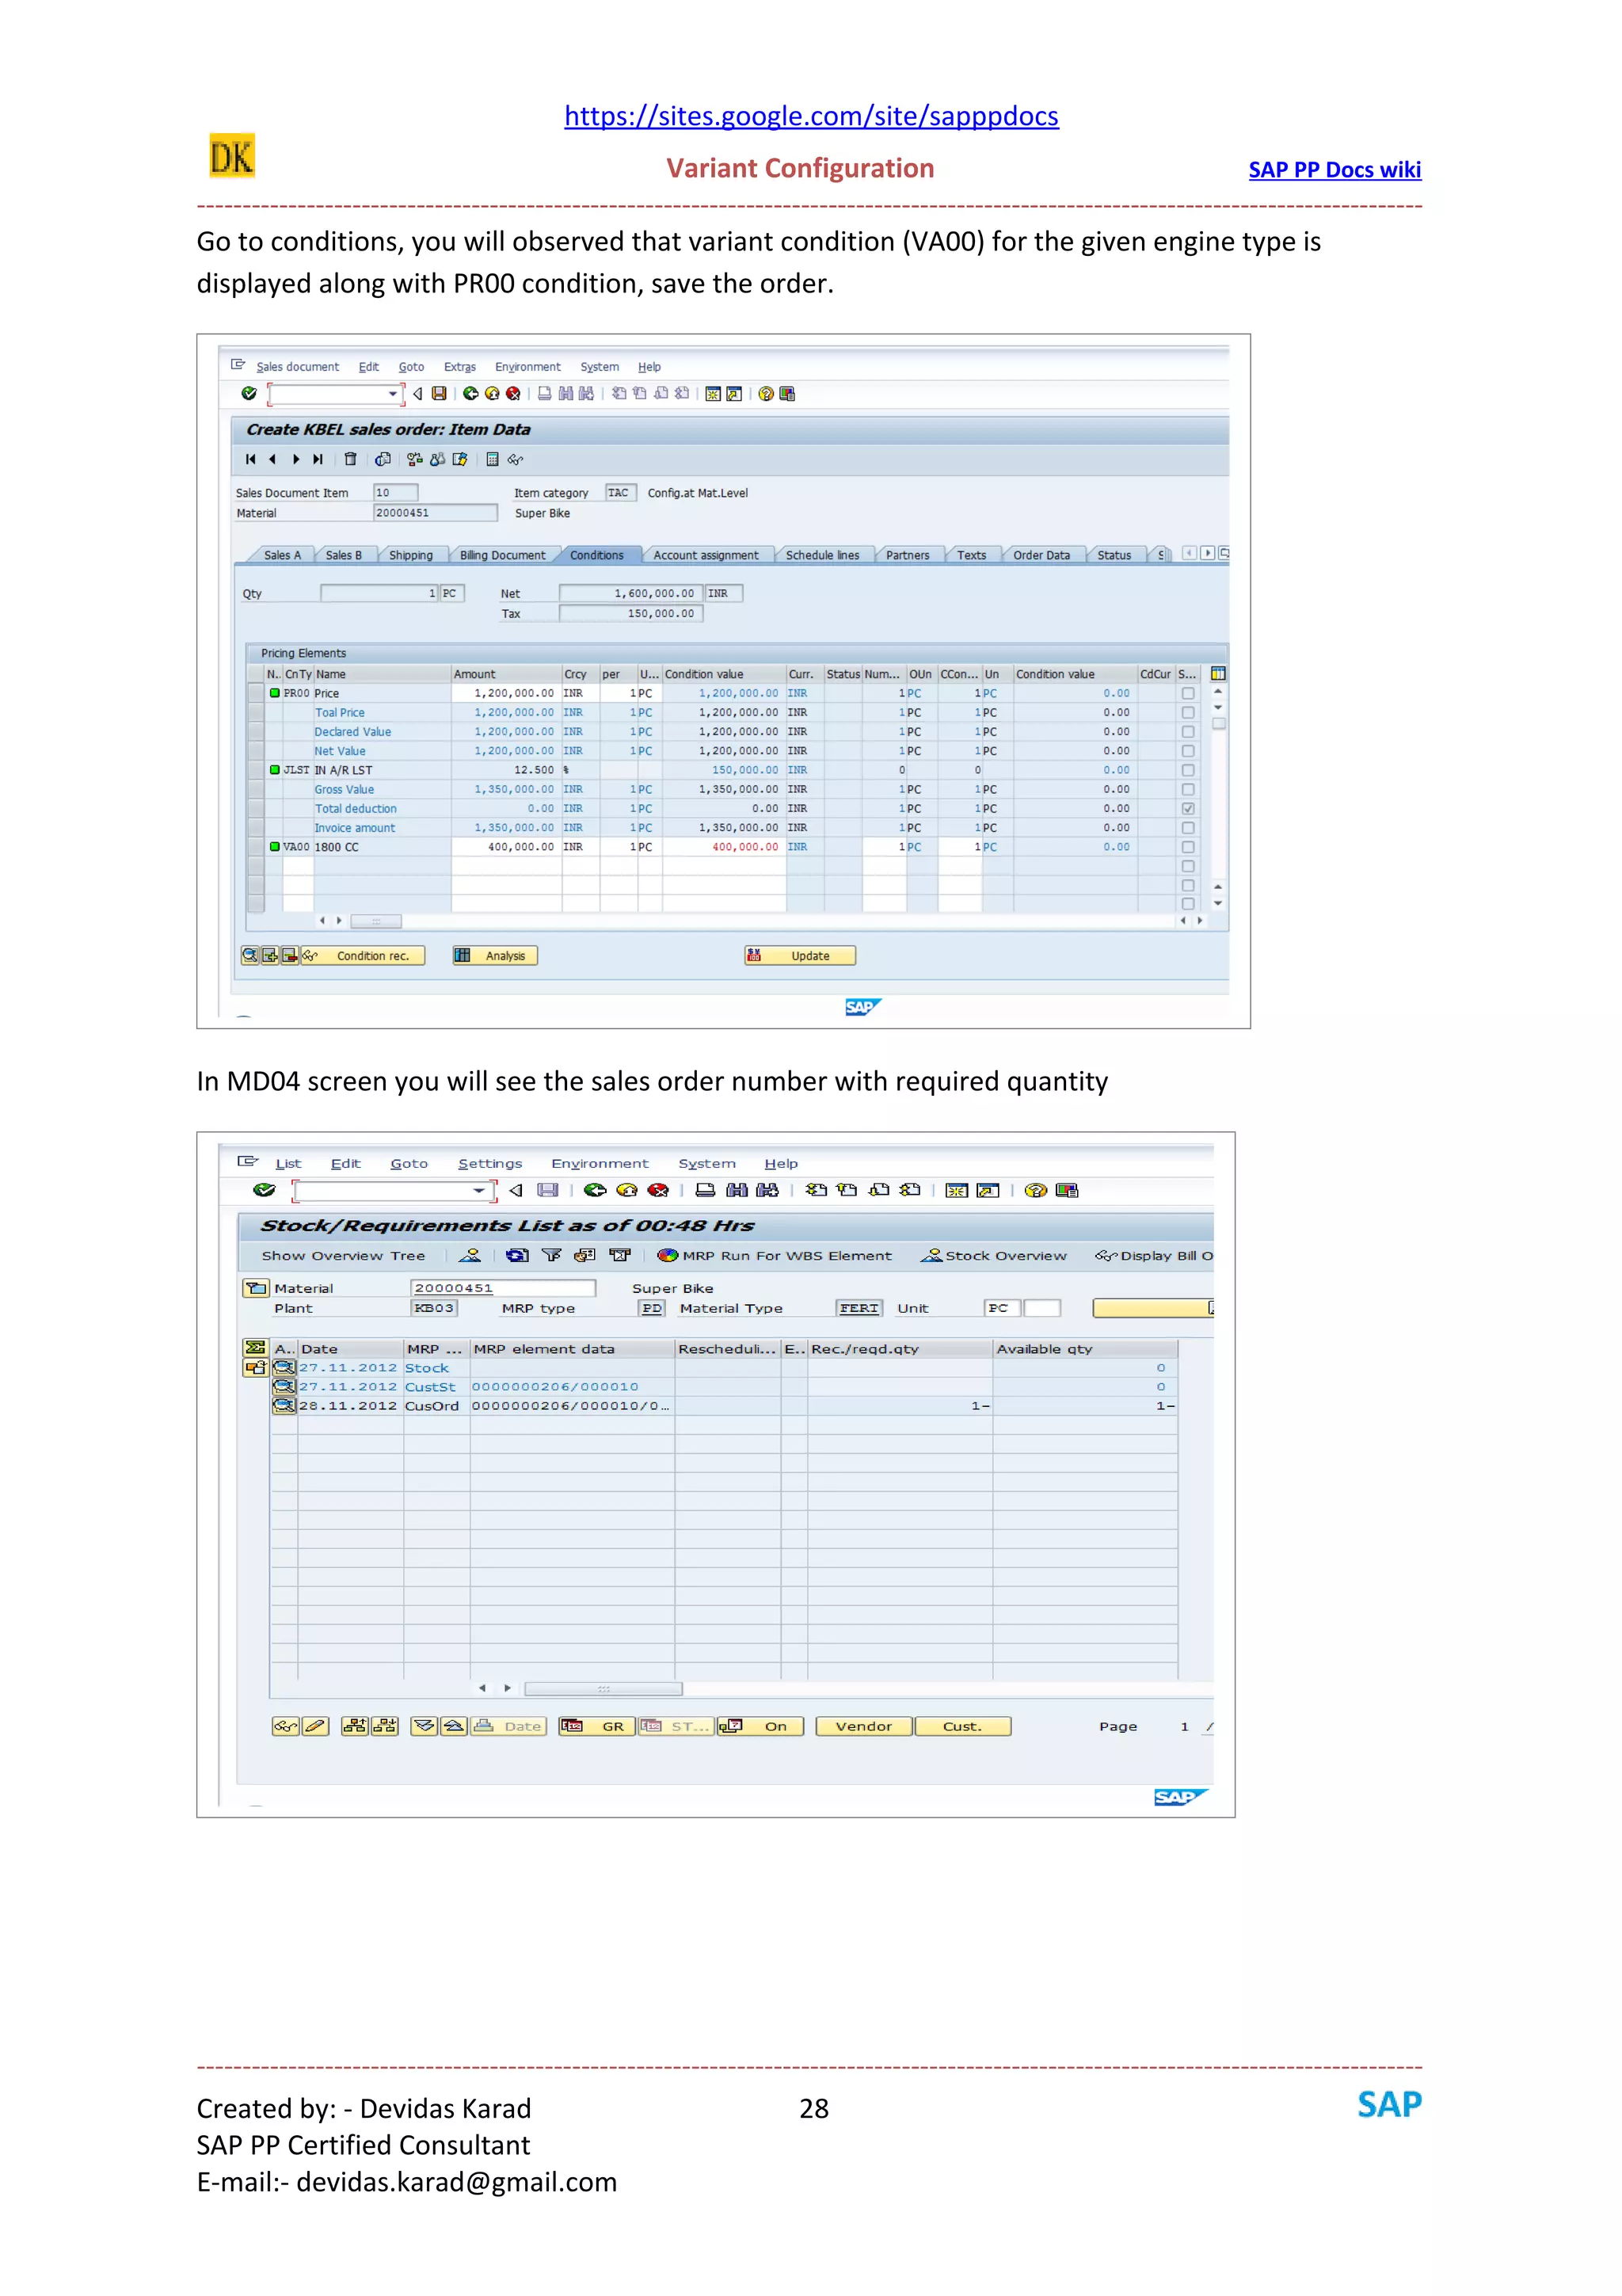Viewport: 1622px width, 2296px height.
Task: Click horizontal scrollbar thumb under pricing table
Action: 375,921
